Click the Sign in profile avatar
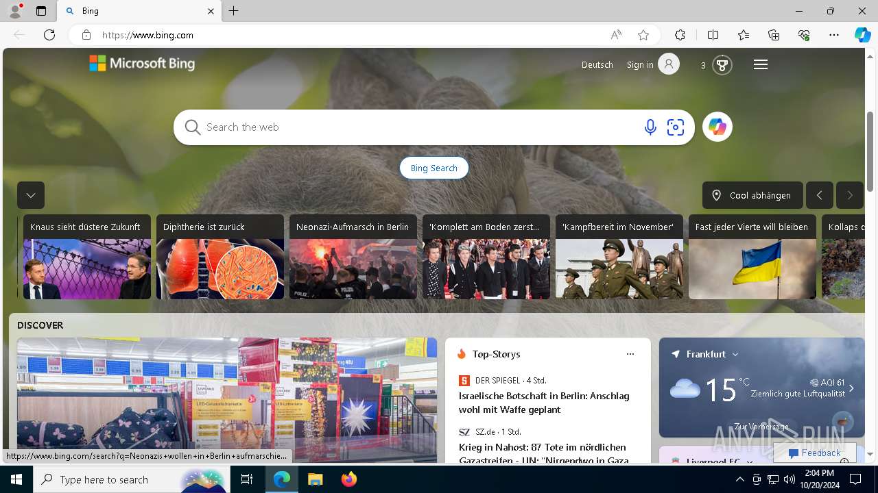The height and width of the screenshot is (493, 878). (669, 64)
